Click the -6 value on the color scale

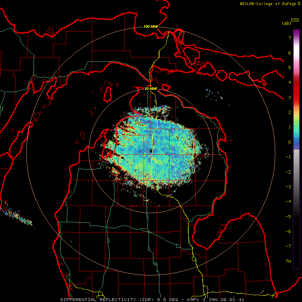tap(288, 232)
